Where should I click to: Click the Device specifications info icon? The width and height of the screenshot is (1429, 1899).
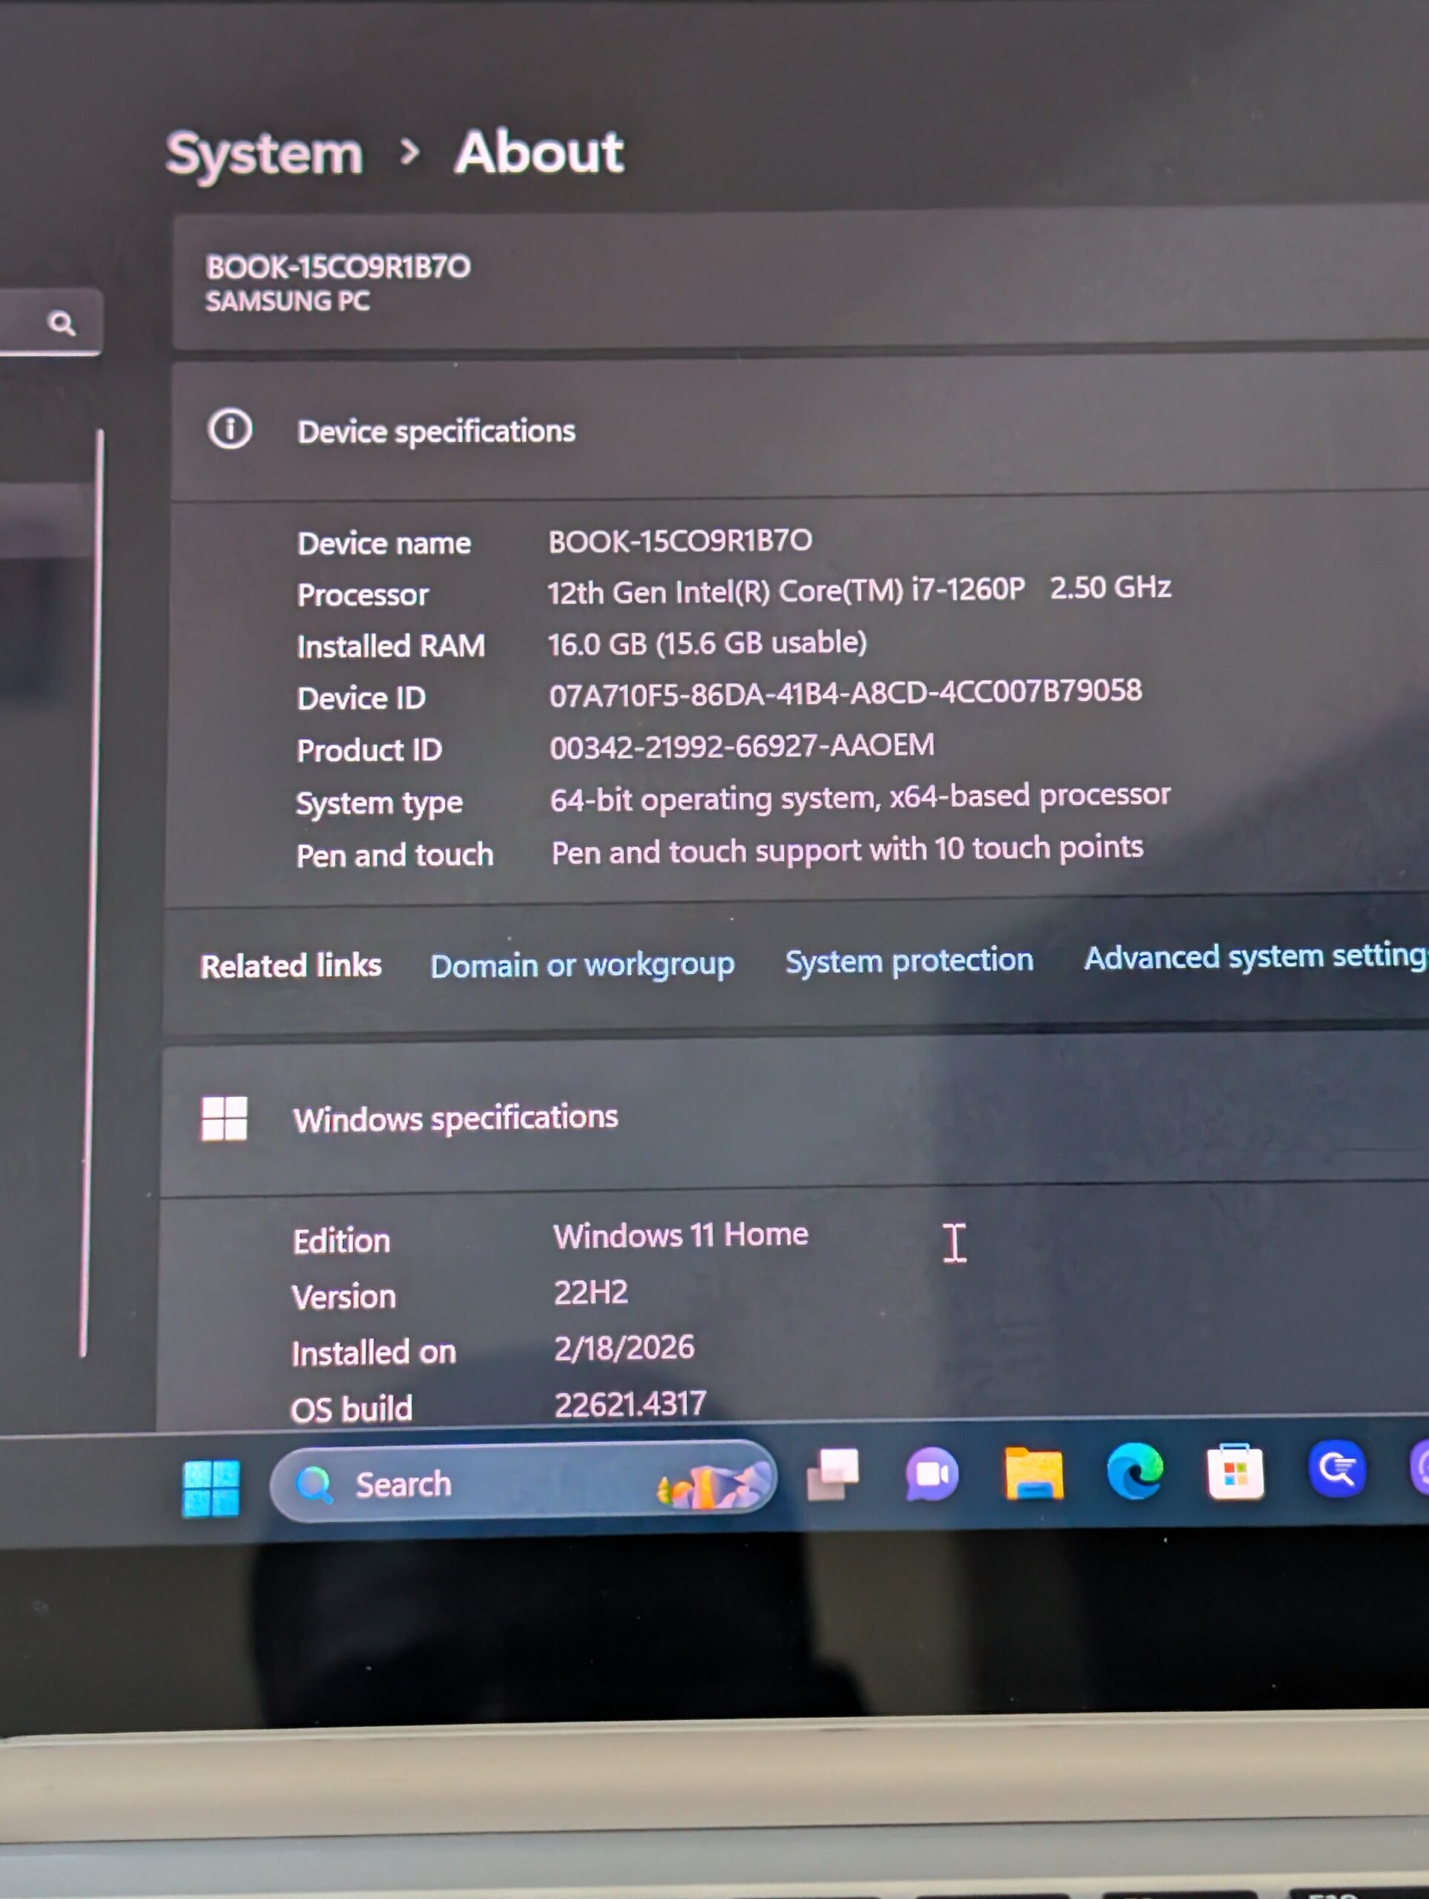(230, 429)
